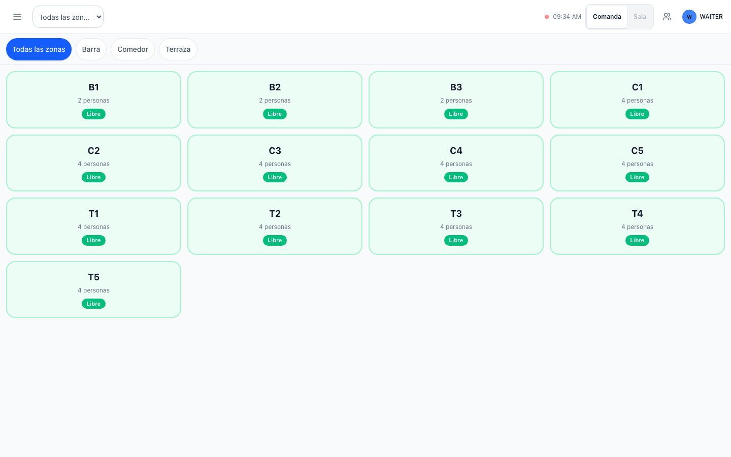Viewport: 731px width, 457px height.
Task: Filter tables by Comedor zone
Action: pos(132,49)
